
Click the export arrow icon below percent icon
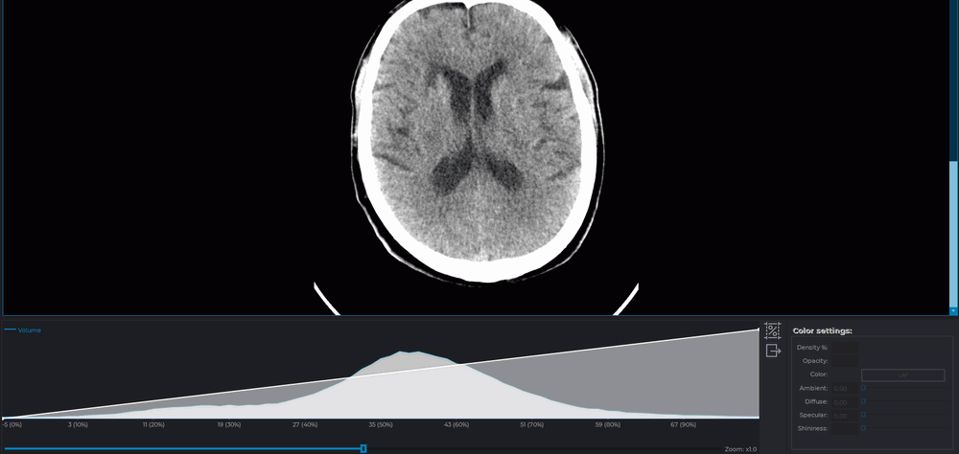click(x=773, y=352)
